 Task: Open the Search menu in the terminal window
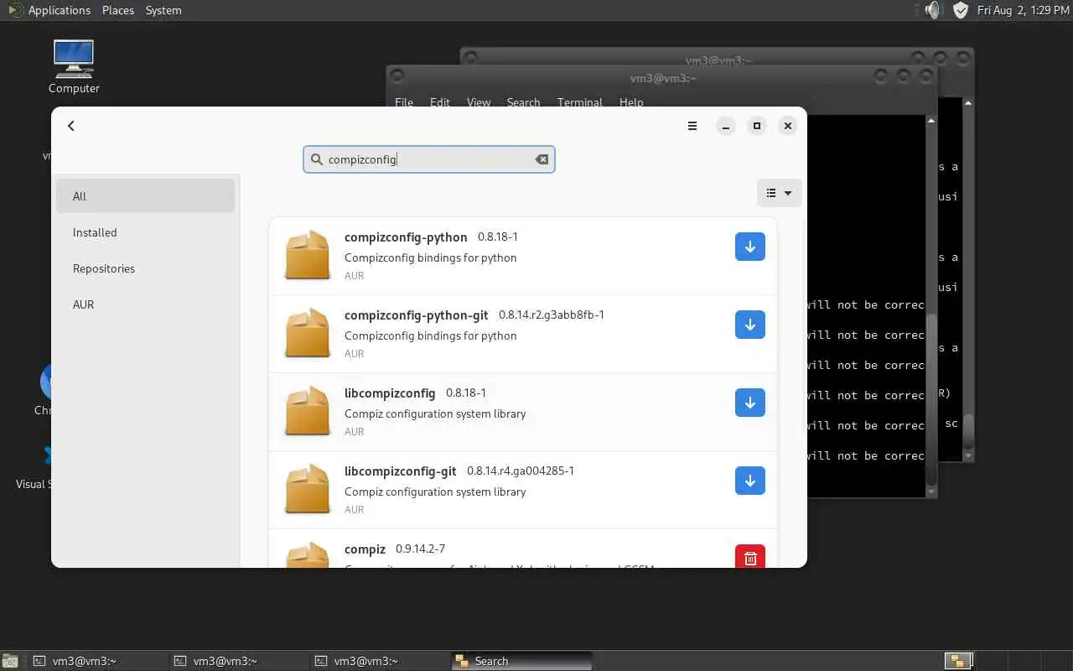click(523, 101)
